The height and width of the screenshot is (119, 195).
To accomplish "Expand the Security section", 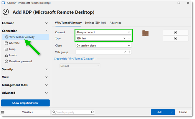I will click(x=25, y=69).
